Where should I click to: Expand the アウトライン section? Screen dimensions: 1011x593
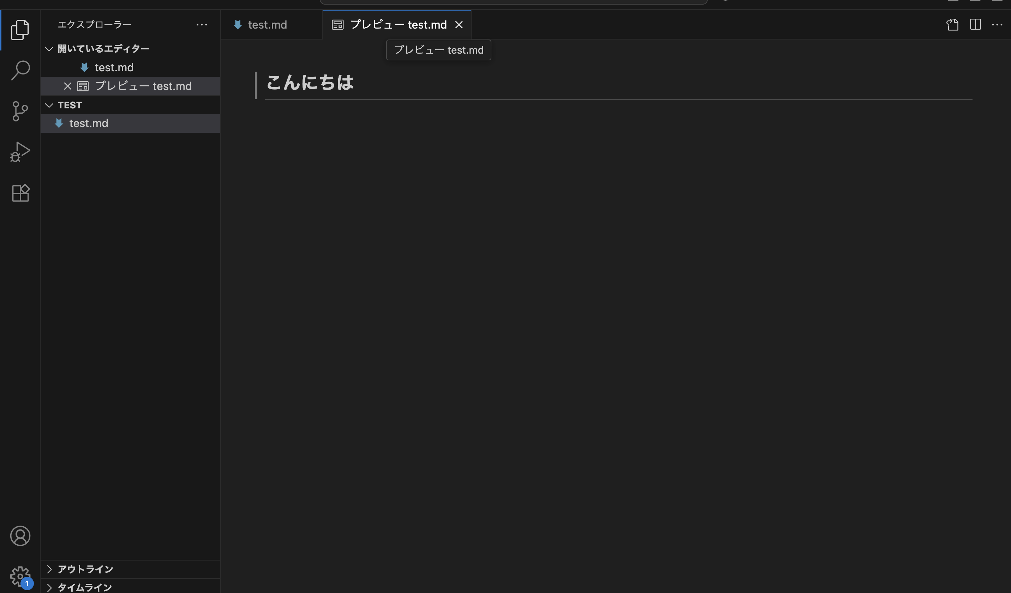50,569
